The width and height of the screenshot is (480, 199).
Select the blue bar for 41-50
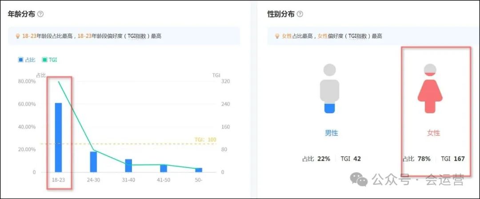164,168
